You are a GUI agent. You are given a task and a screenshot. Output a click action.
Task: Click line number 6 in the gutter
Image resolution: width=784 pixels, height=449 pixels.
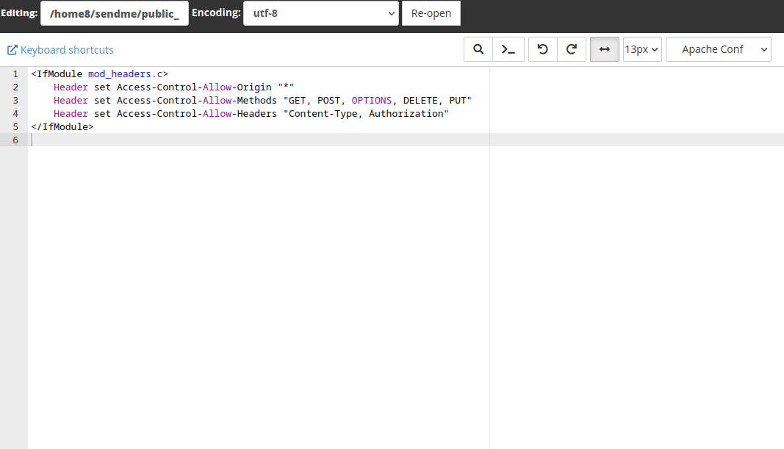click(x=15, y=140)
